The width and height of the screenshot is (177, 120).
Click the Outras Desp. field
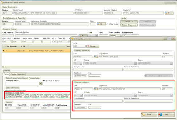point(27,42)
